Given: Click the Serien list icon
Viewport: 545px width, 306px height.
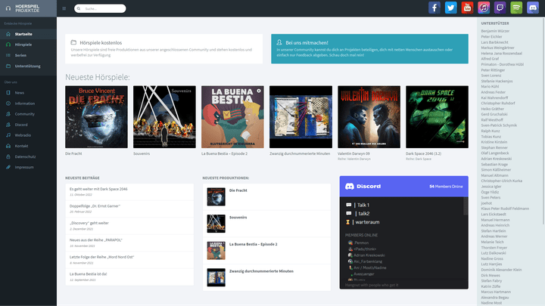Looking at the screenshot, I should (8, 55).
